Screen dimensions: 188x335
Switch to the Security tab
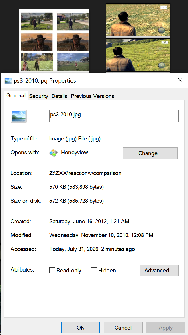tap(39, 96)
